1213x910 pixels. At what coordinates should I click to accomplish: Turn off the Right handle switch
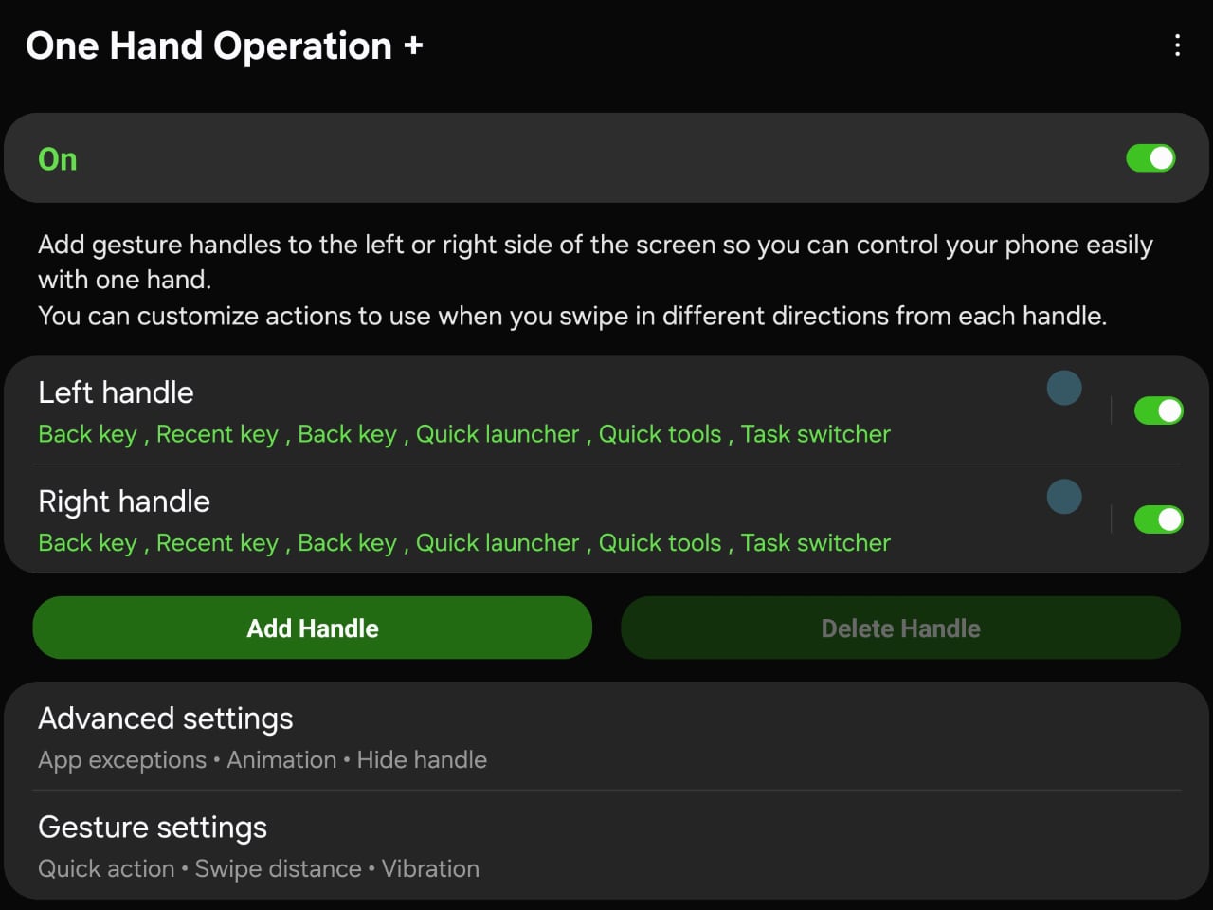point(1158,519)
